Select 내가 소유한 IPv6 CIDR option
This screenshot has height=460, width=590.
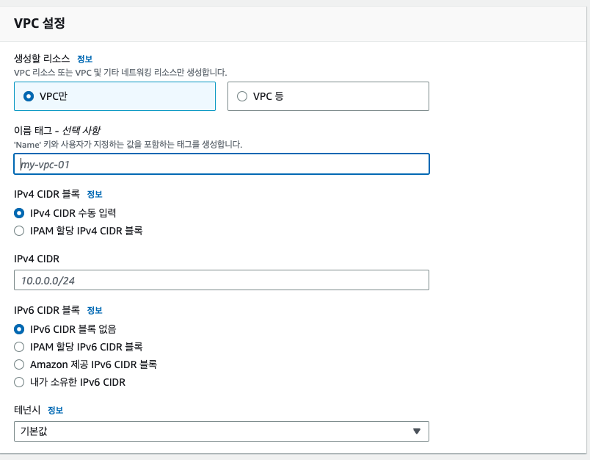point(19,382)
